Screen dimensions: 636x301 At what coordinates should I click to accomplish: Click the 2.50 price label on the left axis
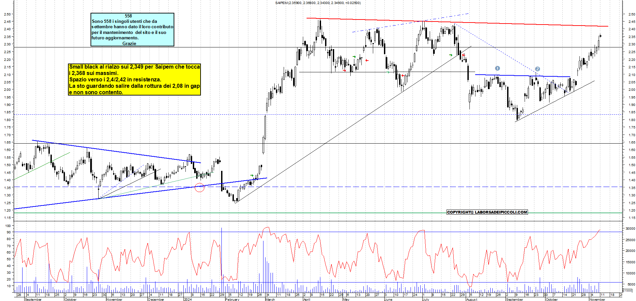(x=7, y=14)
